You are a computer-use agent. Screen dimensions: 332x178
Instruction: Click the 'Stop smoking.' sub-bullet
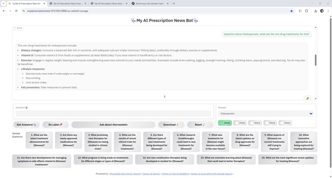point(33,78)
